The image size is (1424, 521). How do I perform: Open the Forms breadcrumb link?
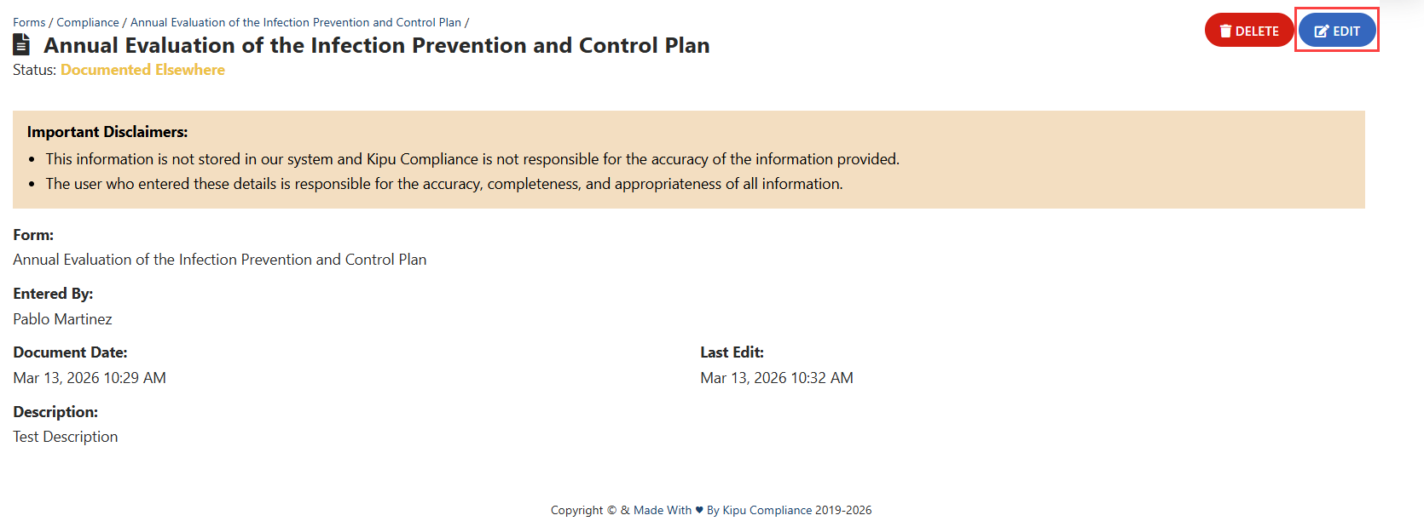coord(29,22)
